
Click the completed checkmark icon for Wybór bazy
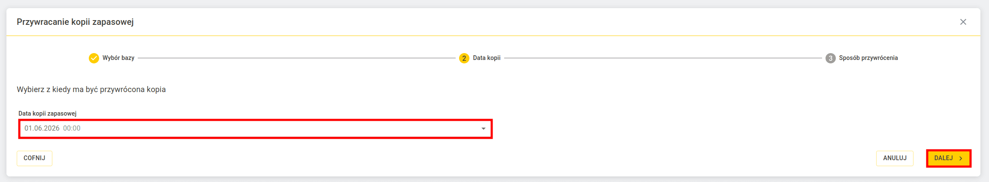(94, 58)
